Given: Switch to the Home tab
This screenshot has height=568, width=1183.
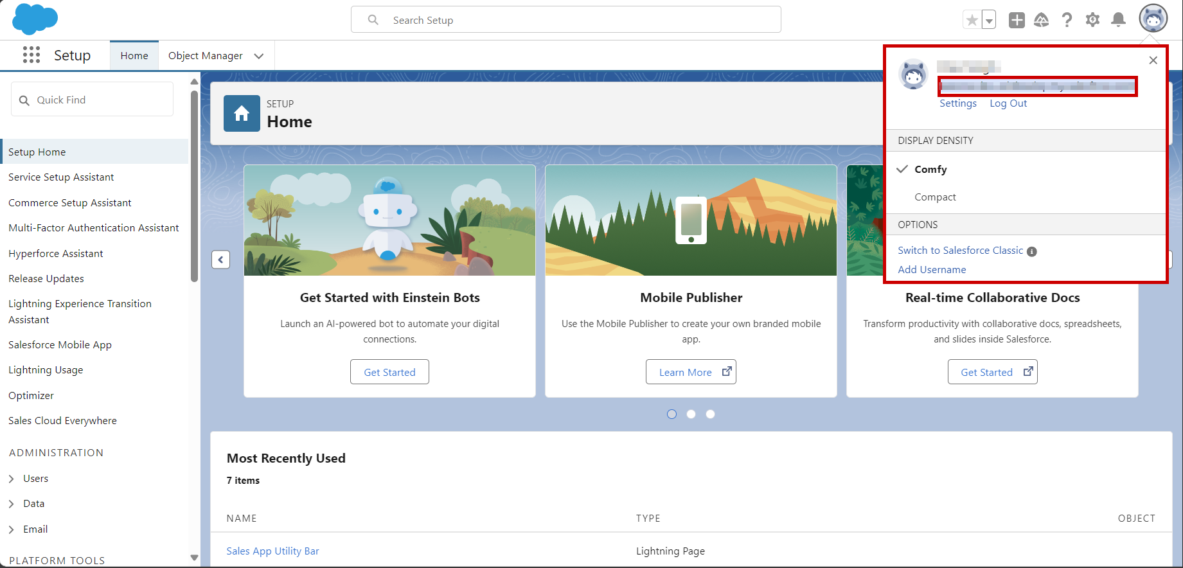Looking at the screenshot, I should (x=134, y=56).
